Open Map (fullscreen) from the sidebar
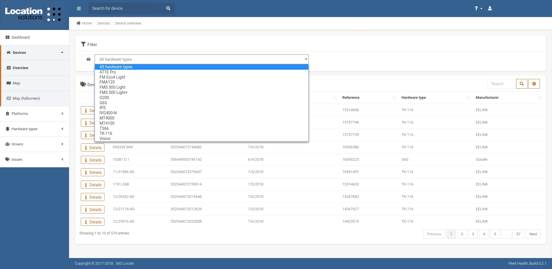The height and width of the screenshot is (269, 552). coord(26,98)
